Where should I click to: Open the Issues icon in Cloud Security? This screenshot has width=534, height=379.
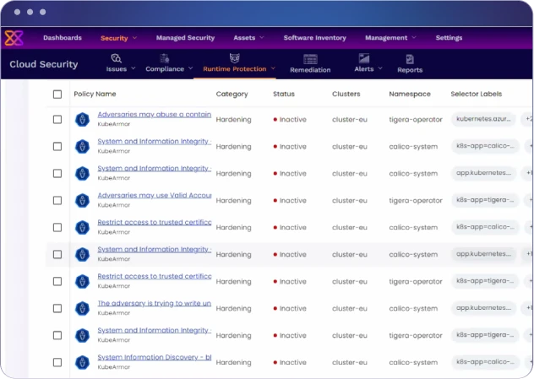click(116, 58)
